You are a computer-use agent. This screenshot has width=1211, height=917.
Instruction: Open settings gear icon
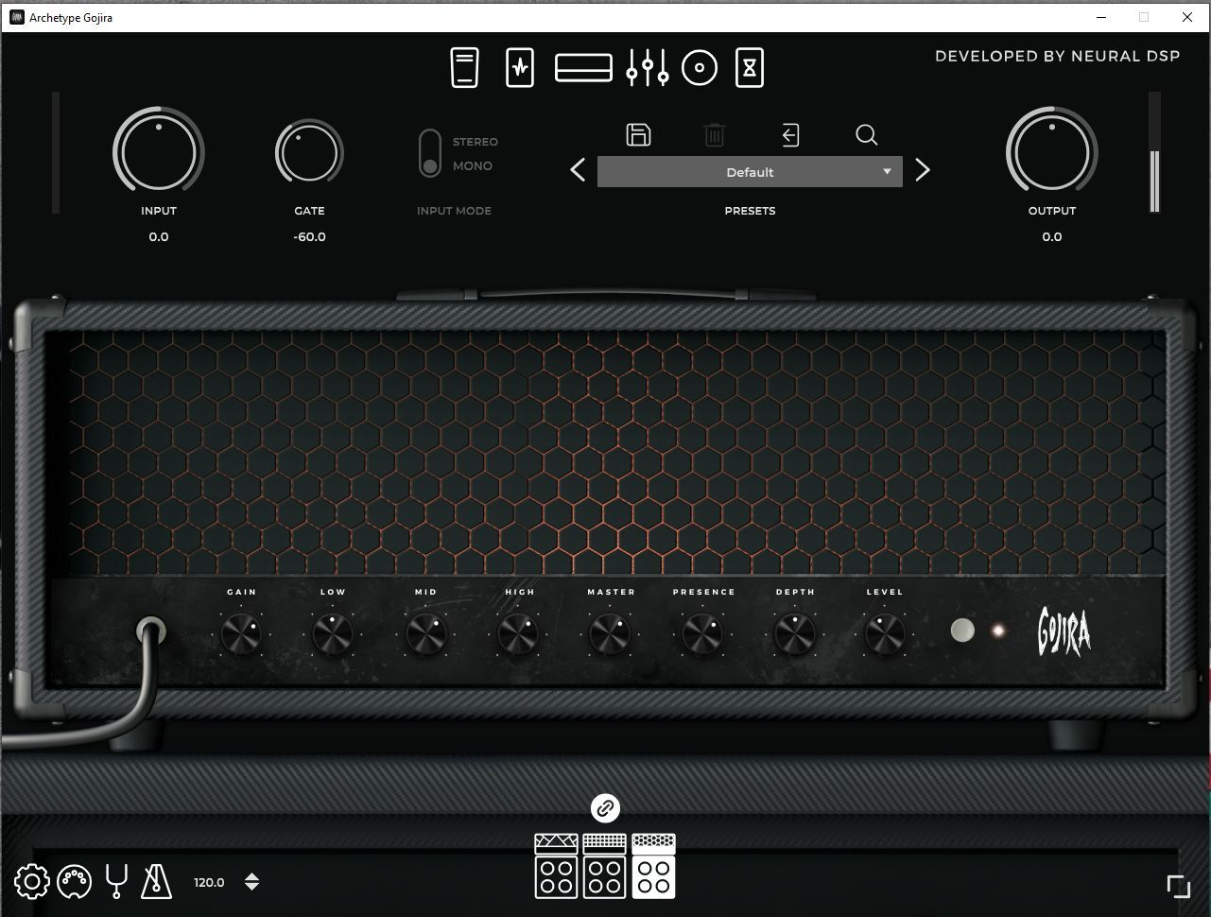pyautogui.click(x=31, y=882)
